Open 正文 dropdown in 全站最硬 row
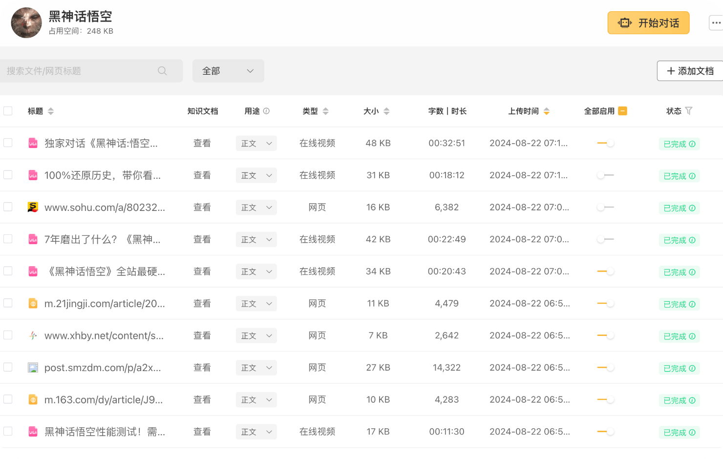Image resolution: width=723 pixels, height=459 pixels. tap(256, 271)
